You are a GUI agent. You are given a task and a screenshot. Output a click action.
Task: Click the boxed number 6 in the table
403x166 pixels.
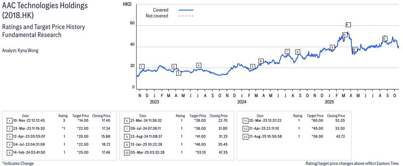click(x=126, y=121)
